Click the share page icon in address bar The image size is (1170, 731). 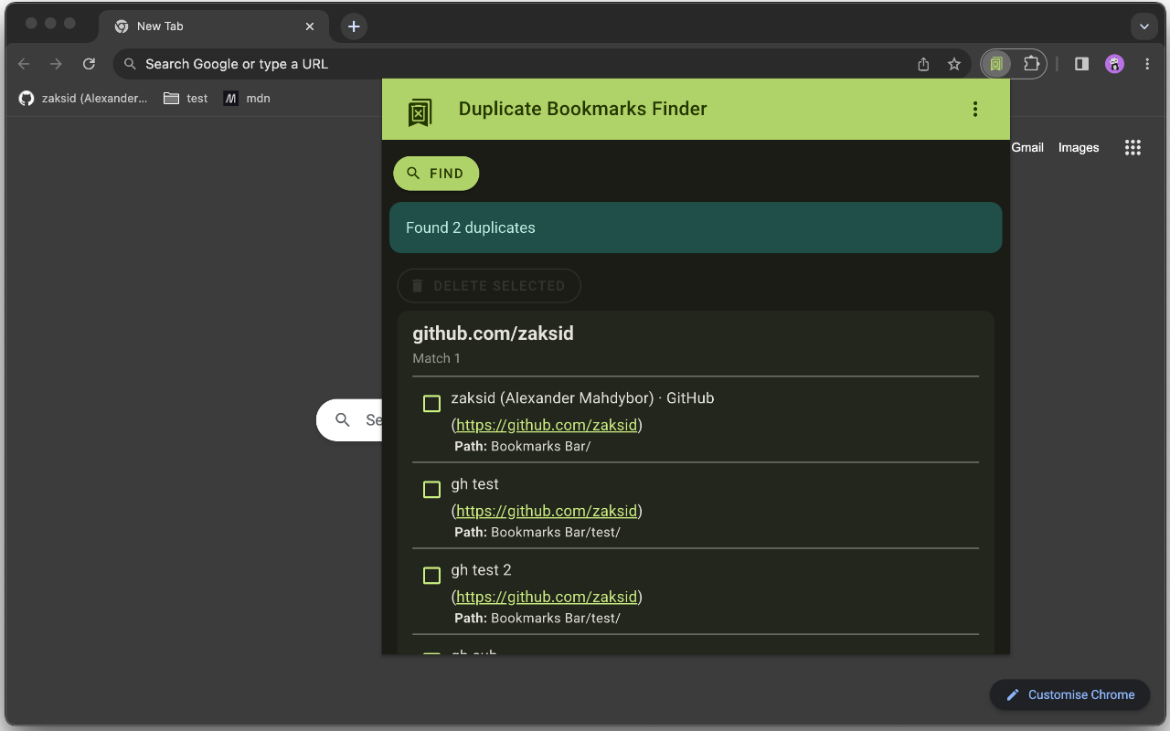923,64
